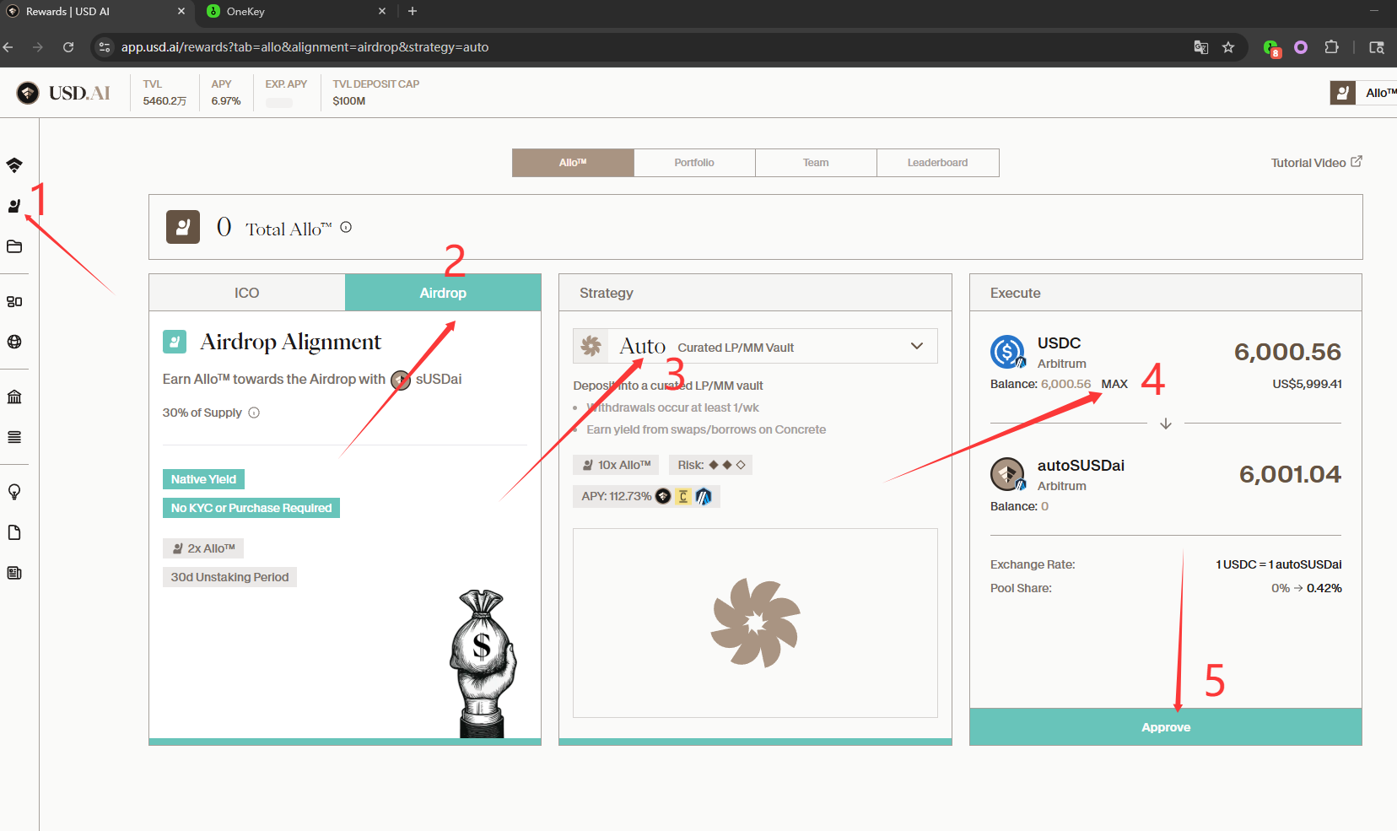The height and width of the screenshot is (831, 1397).
Task: Open the stacked list sidebar icon
Action: 14,437
